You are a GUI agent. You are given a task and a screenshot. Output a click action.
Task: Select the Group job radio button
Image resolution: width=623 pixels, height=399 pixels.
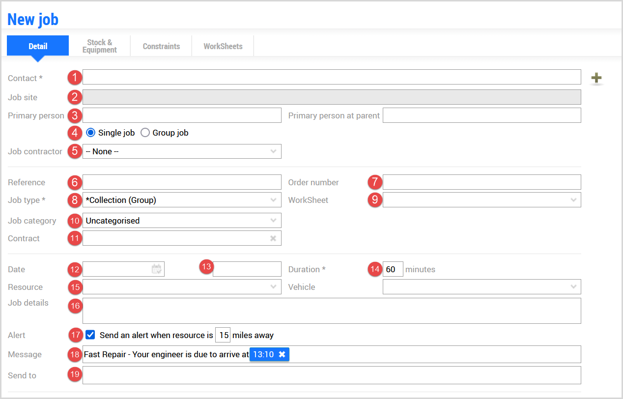point(145,133)
